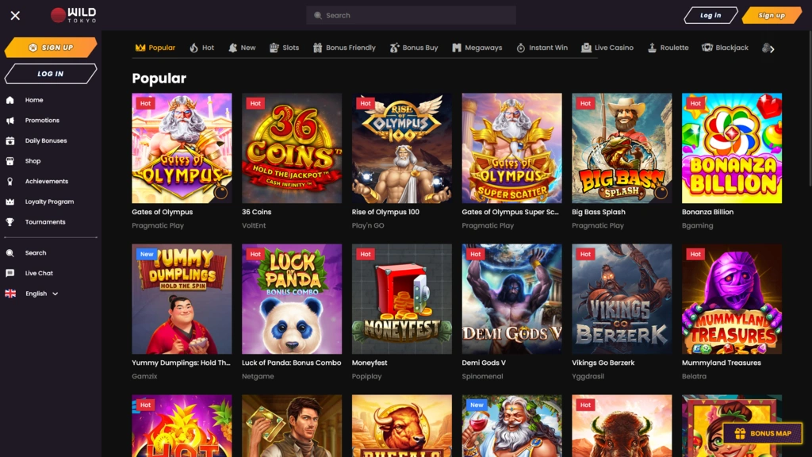This screenshot has height=457, width=812.
Task: Click the top-right Sign up button
Action: point(772,16)
